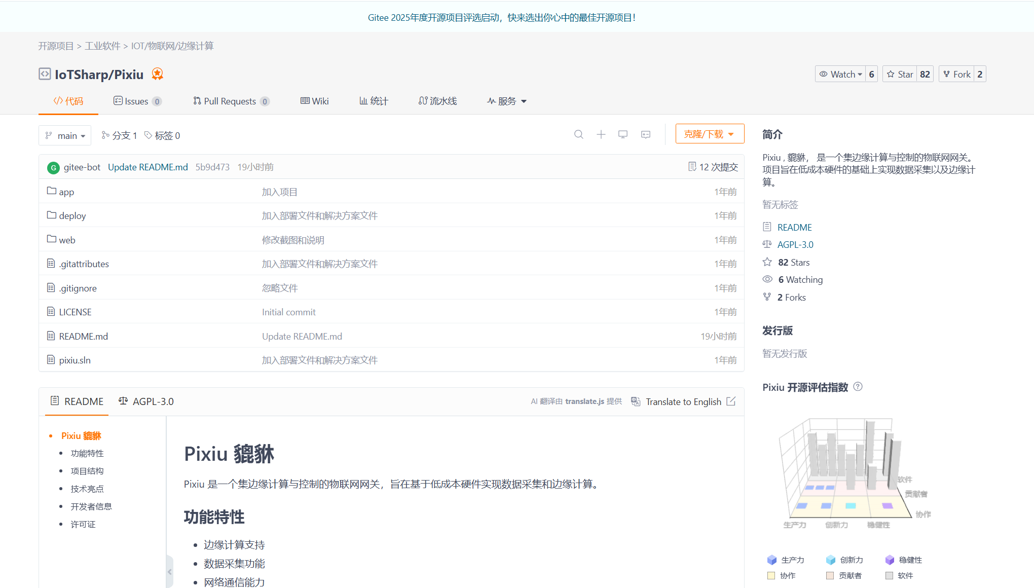Collapse the README outline sidebar

coord(170,571)
